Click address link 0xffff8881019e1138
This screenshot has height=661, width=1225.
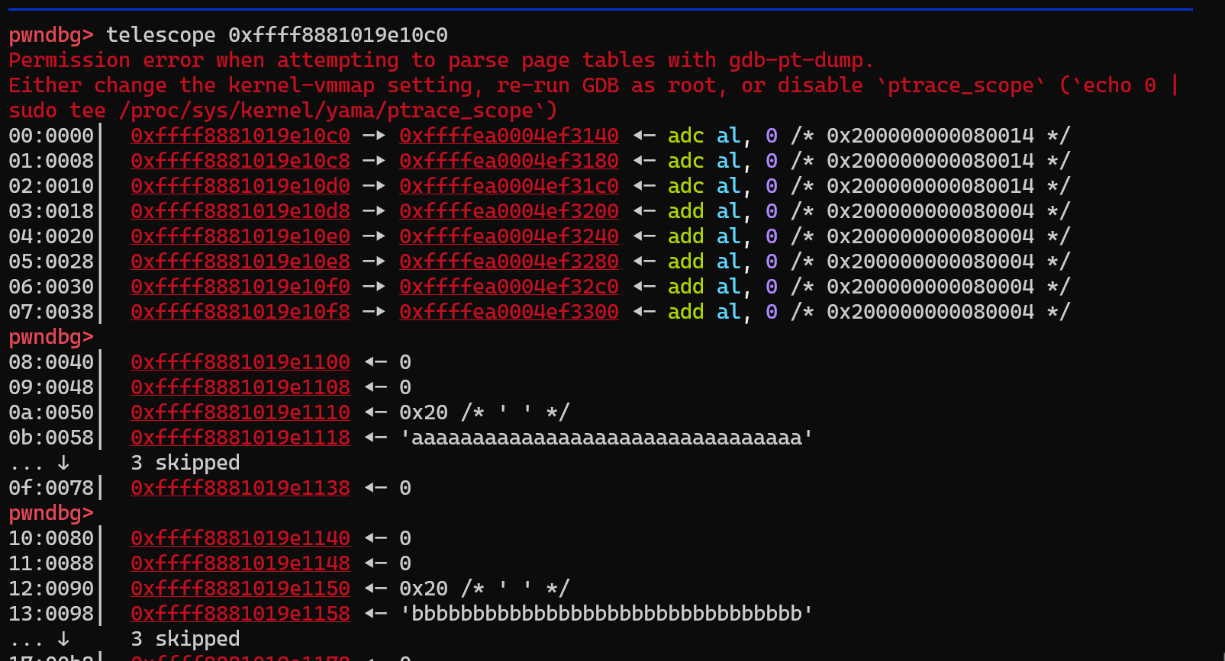[240, 488]
